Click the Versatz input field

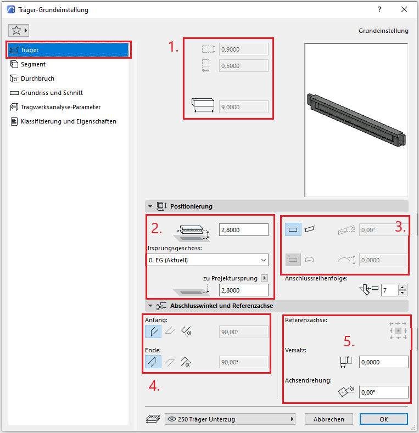point(383,362)
